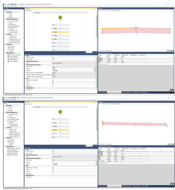Image resolution: width=175 pixels, height=190 pixels.
Task: Choose Auxiliary Surface Link in bottom window
Action: tap(14, 133)
